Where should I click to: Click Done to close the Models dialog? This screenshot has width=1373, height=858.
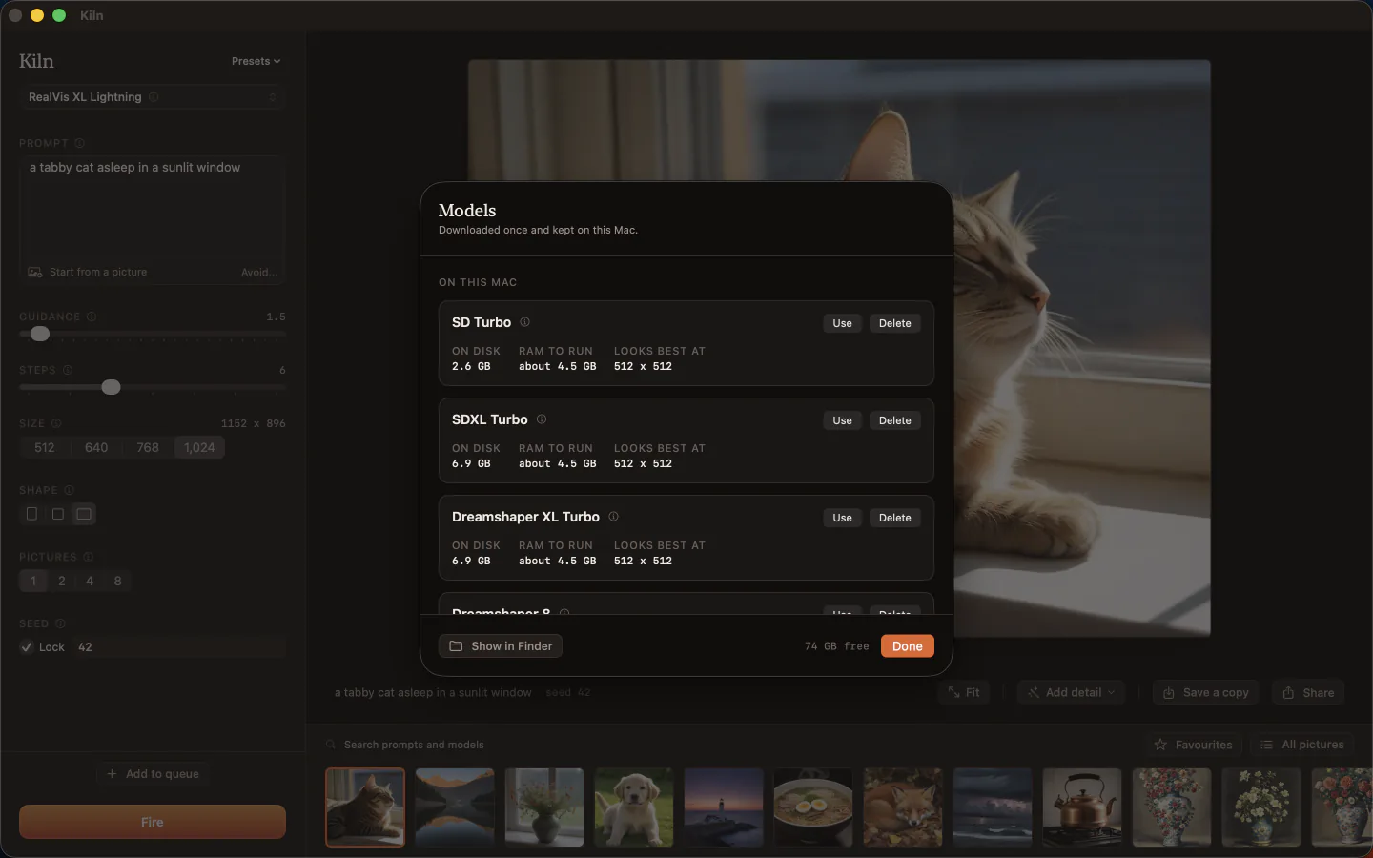point(908,646)
